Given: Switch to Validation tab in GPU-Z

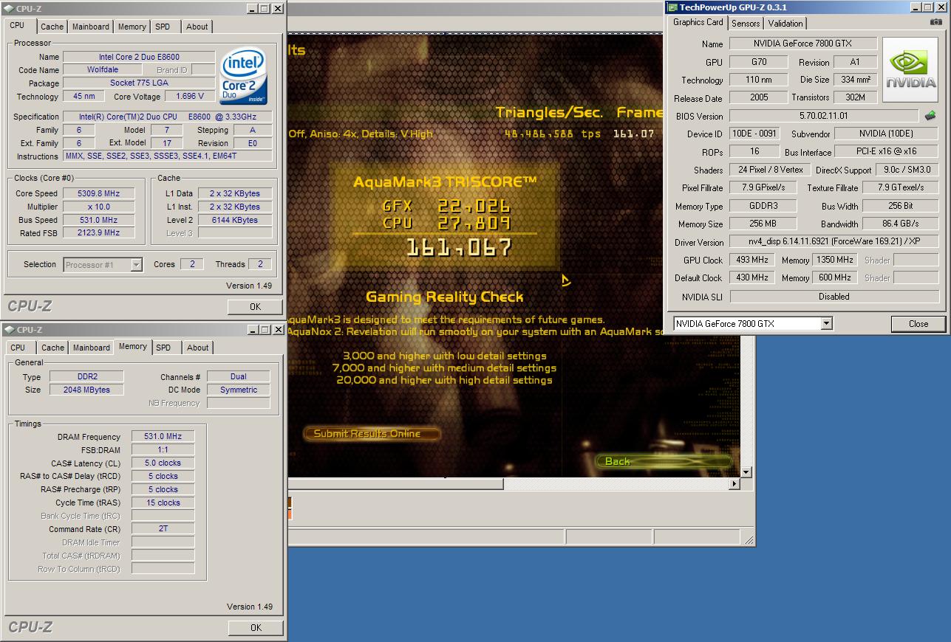Looking at the screenshot, I should tap(785, 24).
